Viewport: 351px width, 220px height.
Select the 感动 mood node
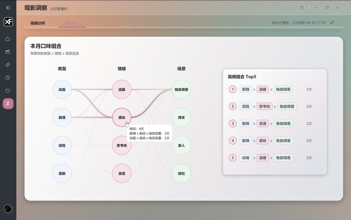[122, 117]
